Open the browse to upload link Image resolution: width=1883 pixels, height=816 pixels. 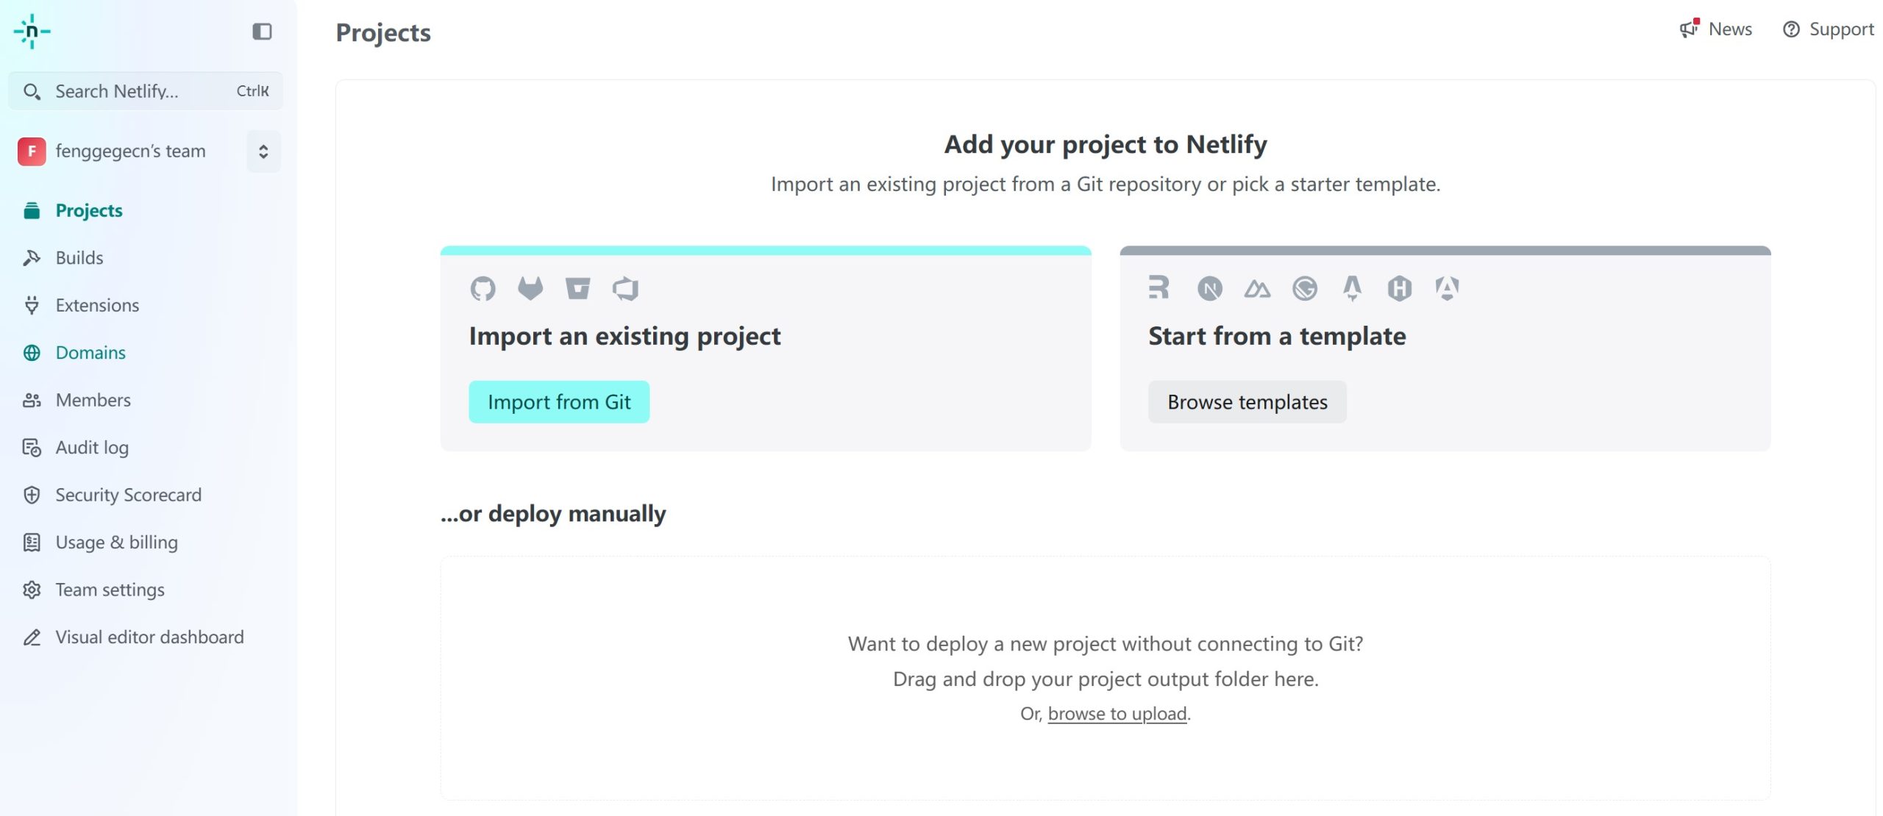(1117, 712)
